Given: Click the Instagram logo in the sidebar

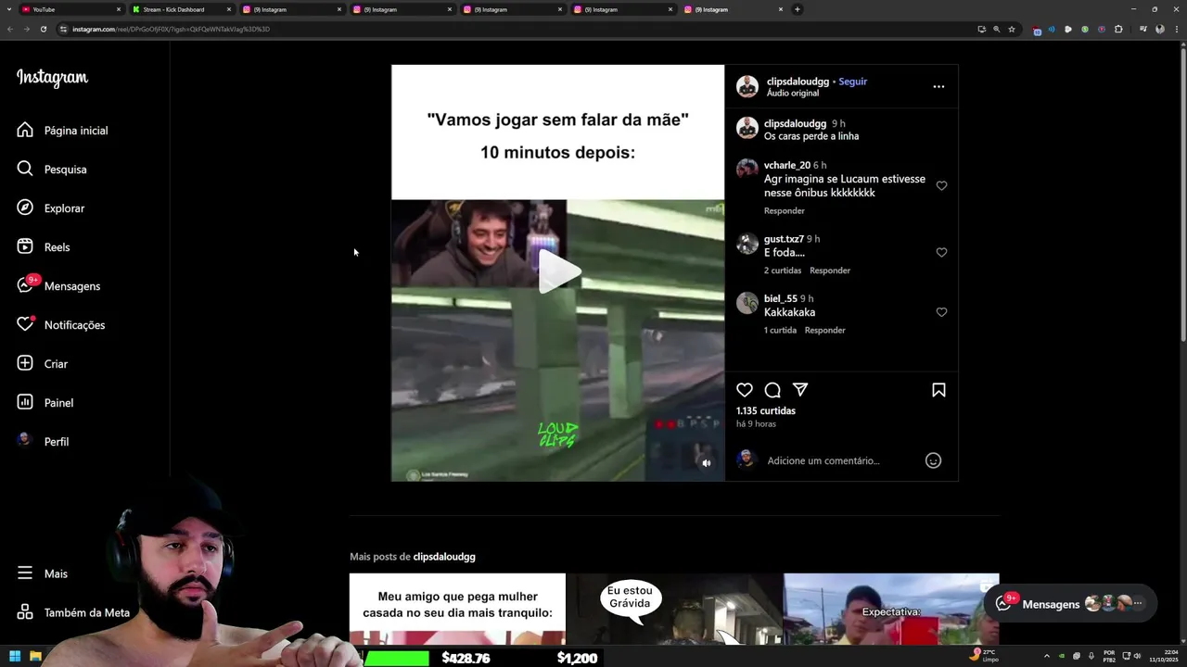Looking at the screenshot, I should click(52, 78).
